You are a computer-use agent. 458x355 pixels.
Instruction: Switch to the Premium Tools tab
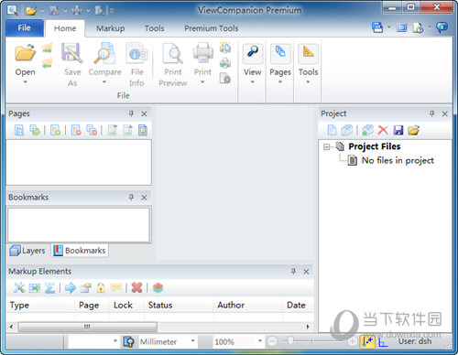click(x=212, y=28)
